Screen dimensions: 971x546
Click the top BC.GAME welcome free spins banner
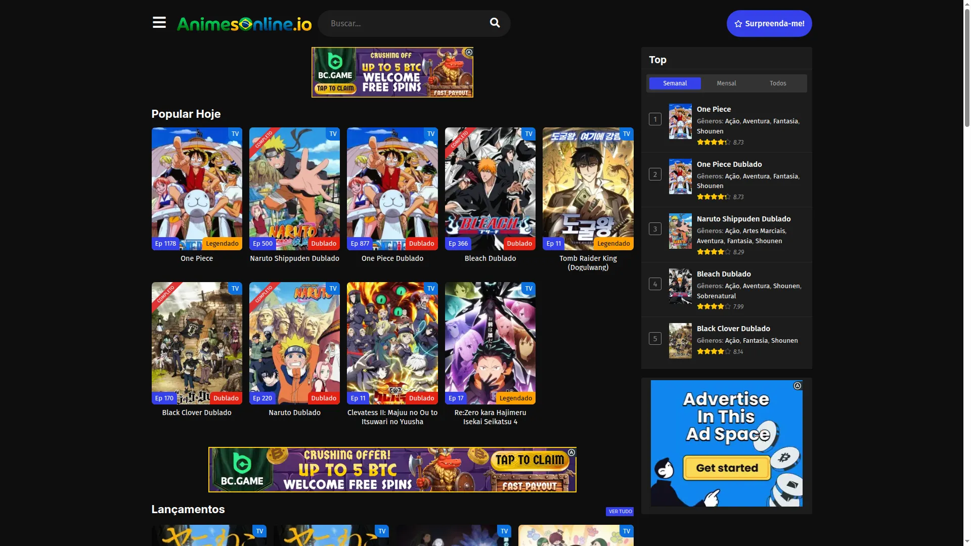pos(392,72)
